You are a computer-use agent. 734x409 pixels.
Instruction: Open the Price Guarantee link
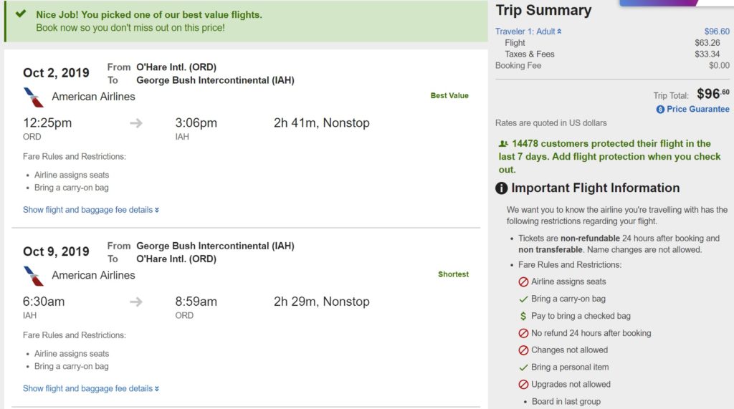(697, 110)
